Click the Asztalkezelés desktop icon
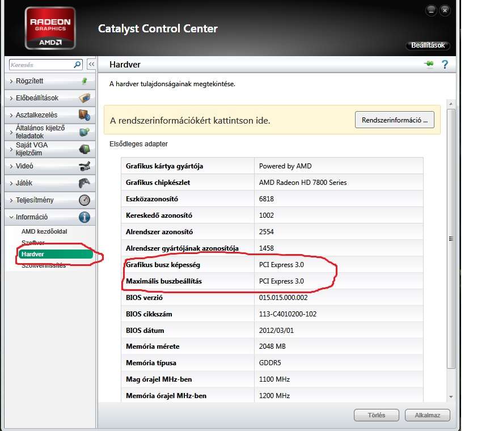The width and height of the screenshot is (490, 431). click(85, 115)
